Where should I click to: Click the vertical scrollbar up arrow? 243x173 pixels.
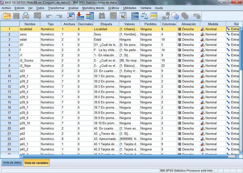coord(241,29)
